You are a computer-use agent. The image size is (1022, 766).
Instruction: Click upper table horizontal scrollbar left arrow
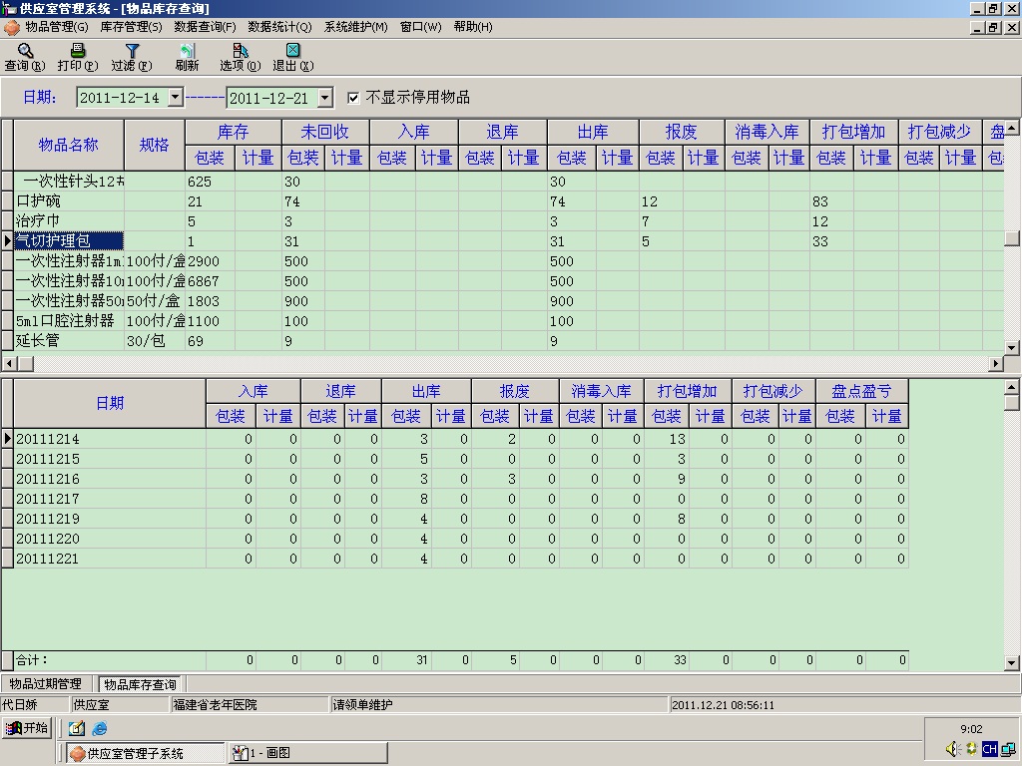click(x=9, y=363)
